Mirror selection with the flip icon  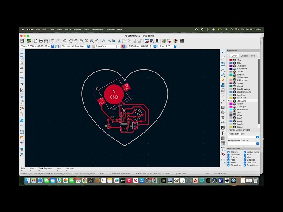point(119,41)
